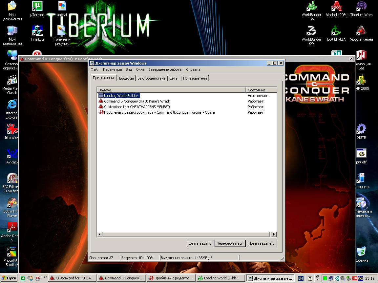Switch to Проблемы с редакто taskbar button

(x=171, y=278)
